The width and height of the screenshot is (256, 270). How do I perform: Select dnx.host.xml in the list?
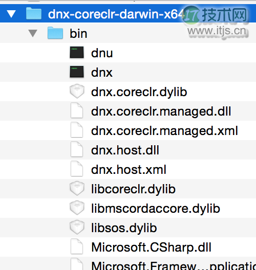tap(128, 169)
